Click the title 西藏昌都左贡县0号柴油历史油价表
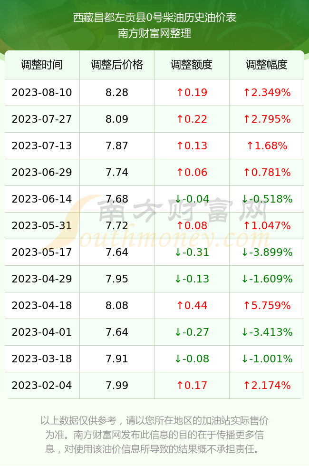309x466 pixels. tap(154, 18)
